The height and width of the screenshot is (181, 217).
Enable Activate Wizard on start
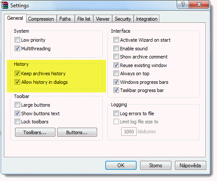[x=116, y=40]
